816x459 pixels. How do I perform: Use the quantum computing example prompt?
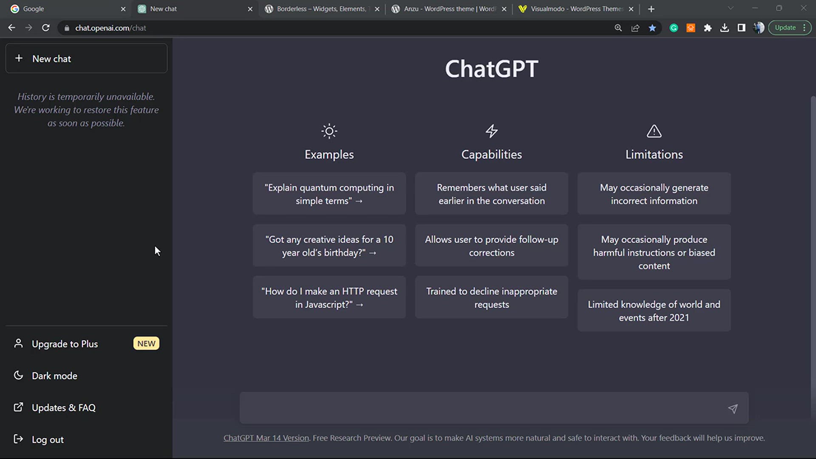(x=329, y=193)
